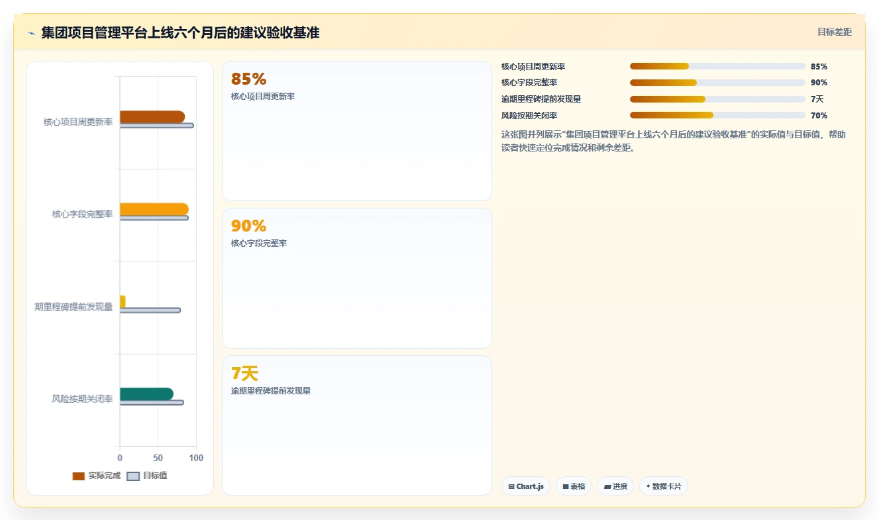Click the green 风险按期关闭率 actual bar
Image resolution: width=879 pixels, height=520 pixels.
146,394
